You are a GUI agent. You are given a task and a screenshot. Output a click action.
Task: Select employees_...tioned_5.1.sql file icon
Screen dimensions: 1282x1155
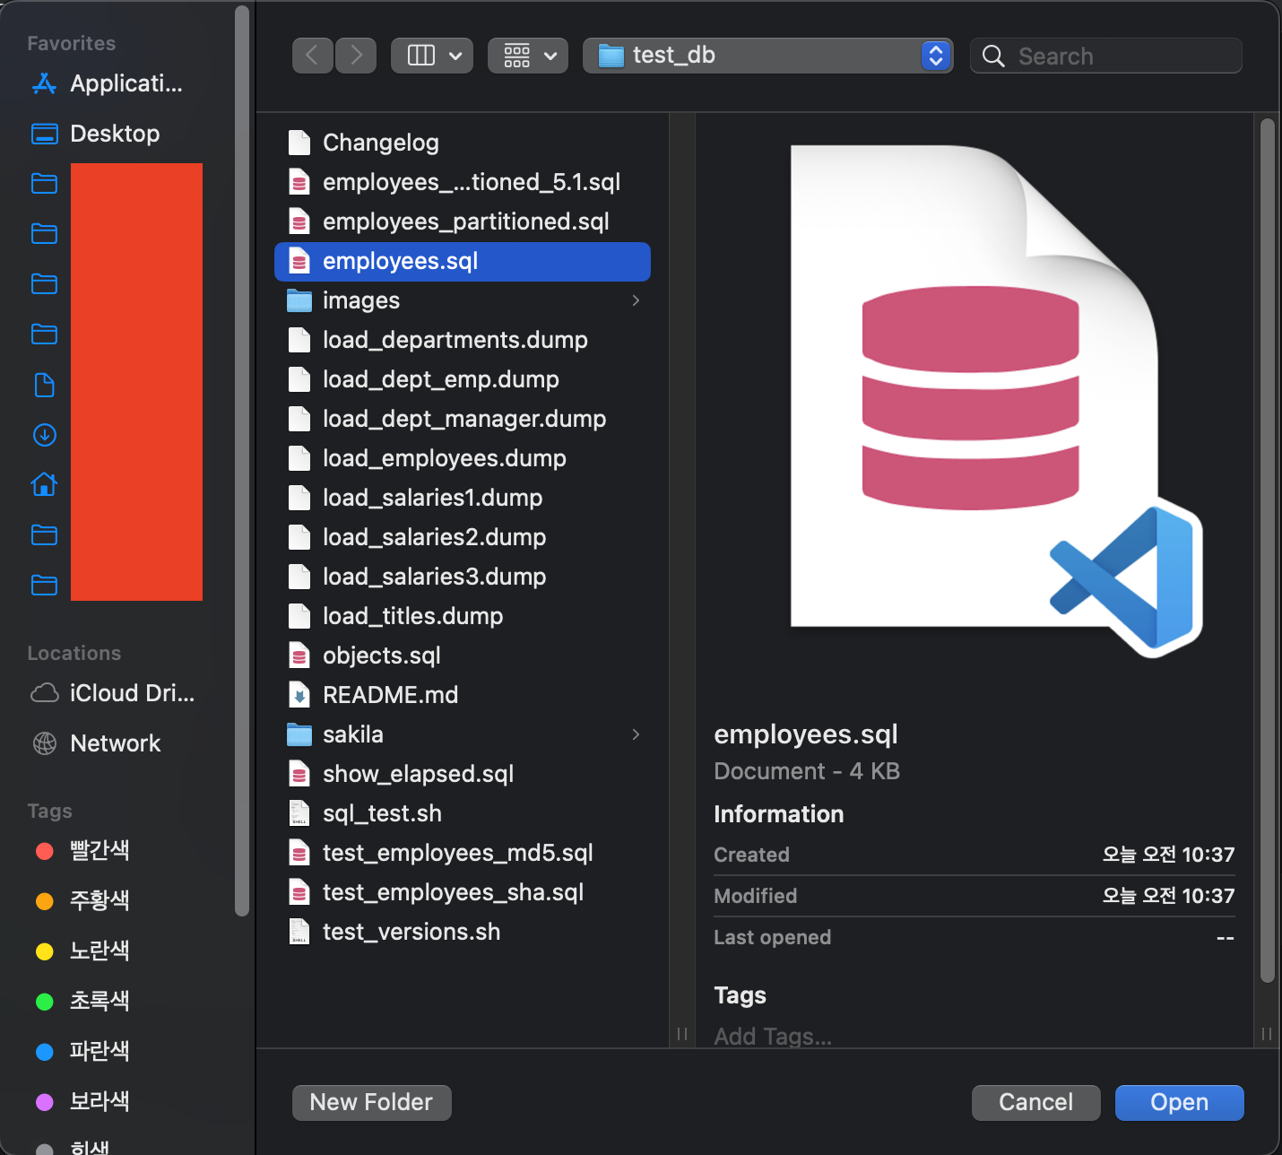[299, 182]
